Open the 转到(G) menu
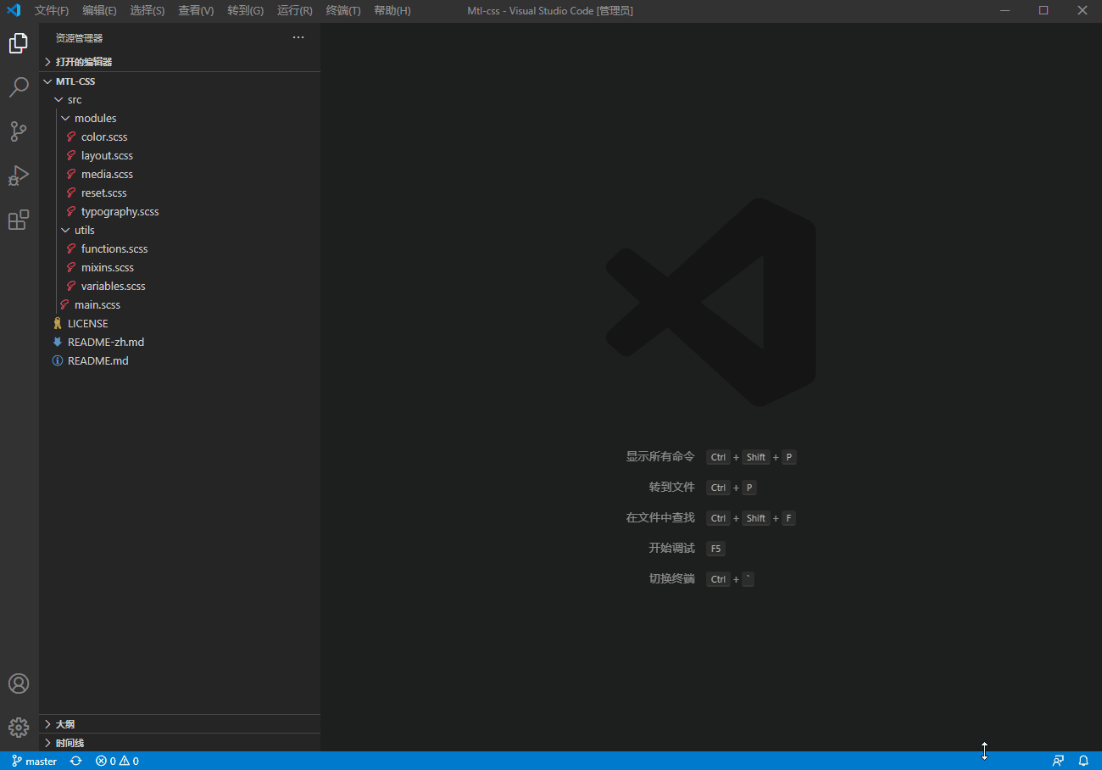 point(246,10)
